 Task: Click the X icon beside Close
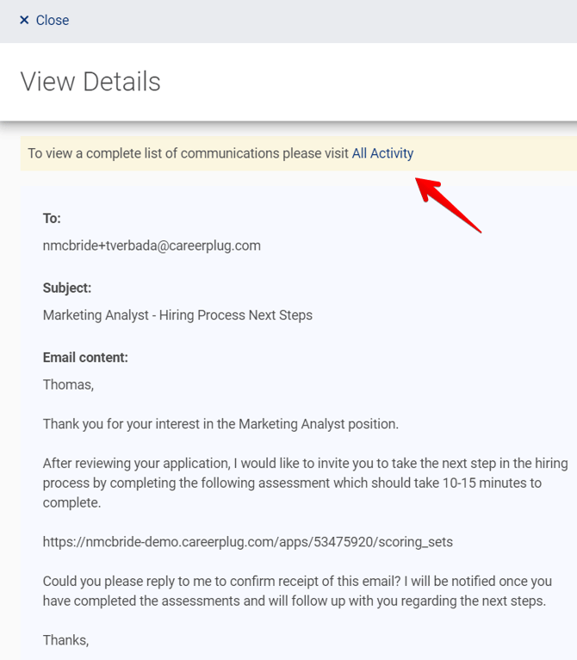click(x=24, y=20)
